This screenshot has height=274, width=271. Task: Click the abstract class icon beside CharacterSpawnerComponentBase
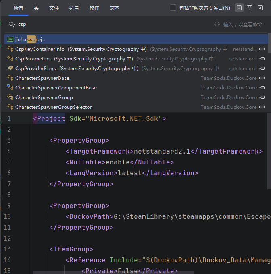tap(10, 88)
